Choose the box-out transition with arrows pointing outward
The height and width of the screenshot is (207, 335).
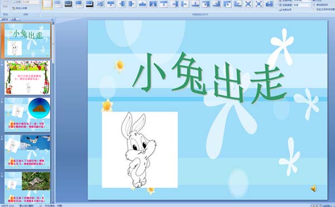pos(259,4)
